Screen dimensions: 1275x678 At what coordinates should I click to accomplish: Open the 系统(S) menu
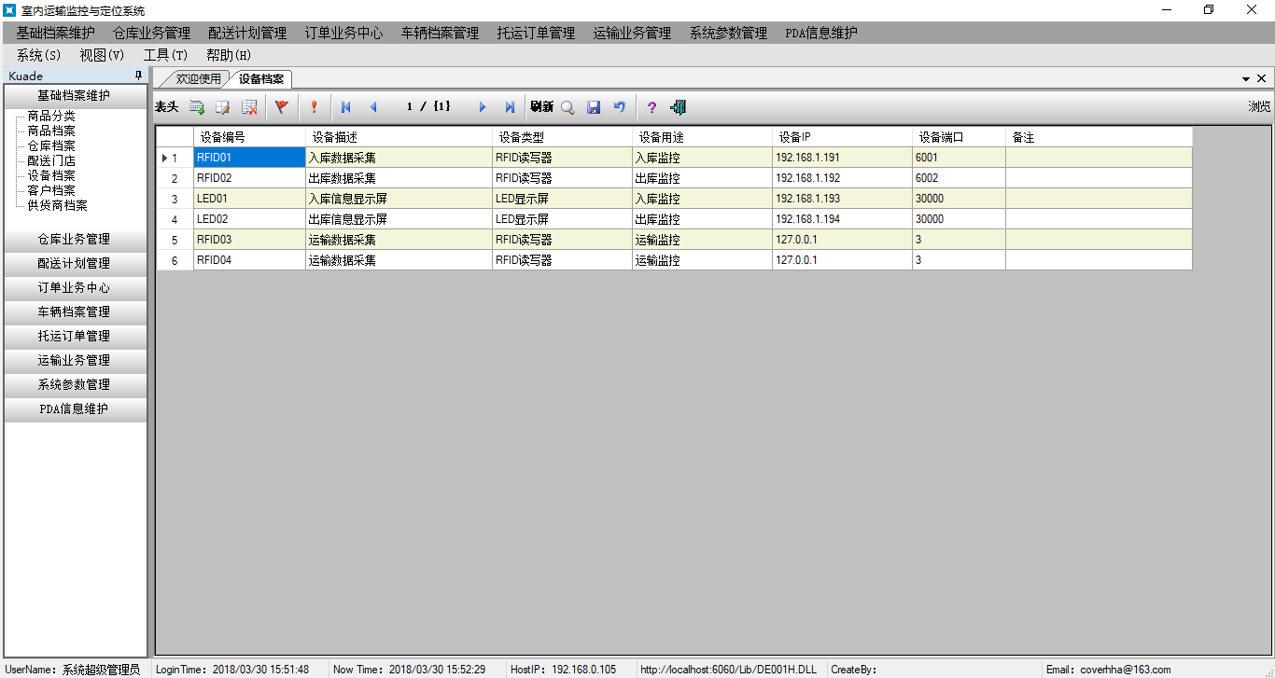pyautogui.click(x=38, y=55)
